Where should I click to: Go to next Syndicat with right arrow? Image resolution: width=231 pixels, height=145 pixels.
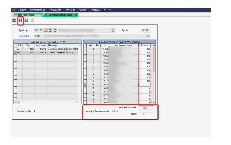coord(55,30)
